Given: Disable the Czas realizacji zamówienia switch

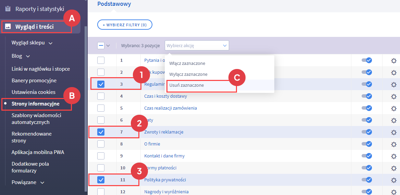Looking at the screenshot, I should coord(367,108).
